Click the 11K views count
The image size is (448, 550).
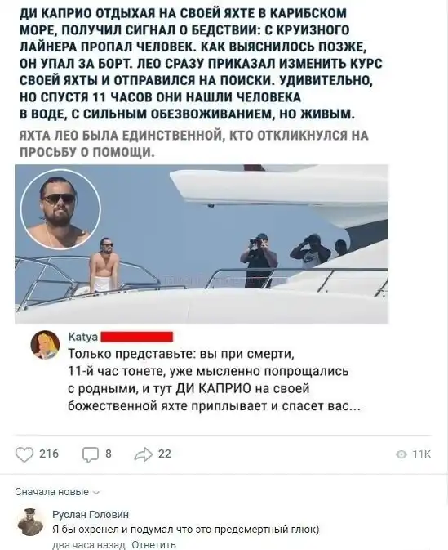(421, 454)
